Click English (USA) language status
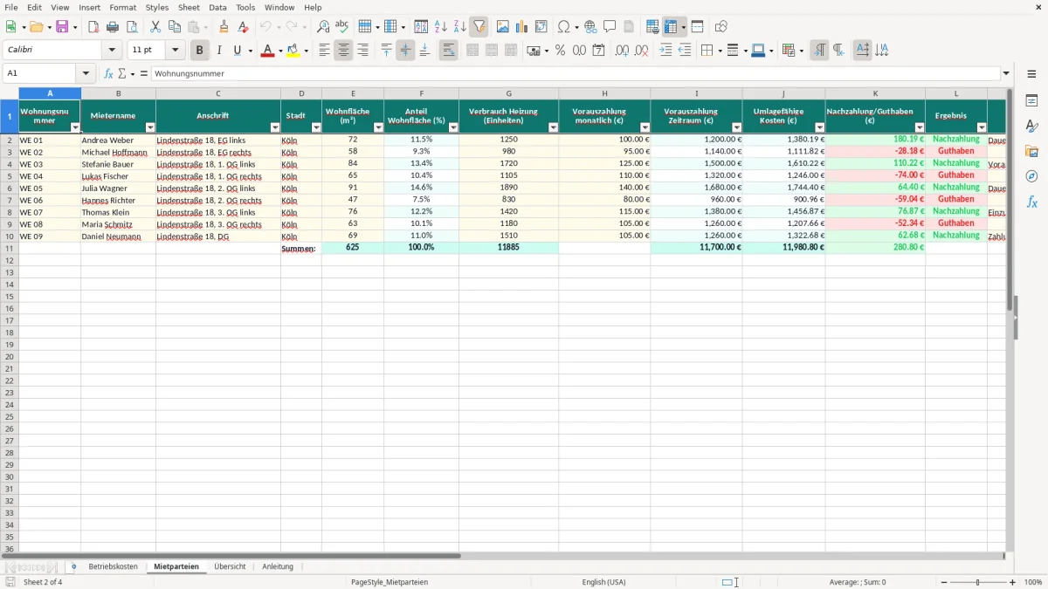The image size is (1048, 589). (603, 582)
